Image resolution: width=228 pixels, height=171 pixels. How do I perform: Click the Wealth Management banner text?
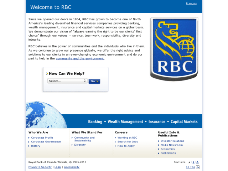pos(125,121)
